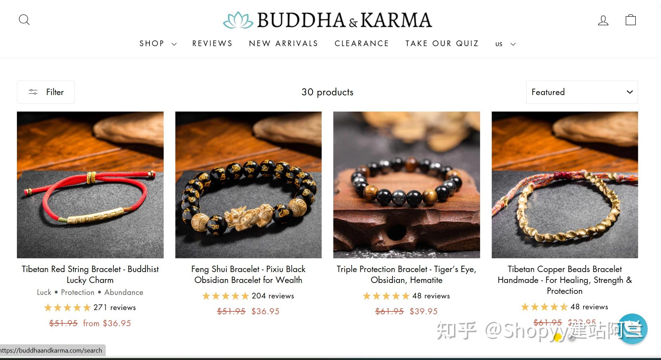Screen dimensions: 661x360
Task: Click the lotus Buddha & Karma logo
Action: [x=327, y=20]
